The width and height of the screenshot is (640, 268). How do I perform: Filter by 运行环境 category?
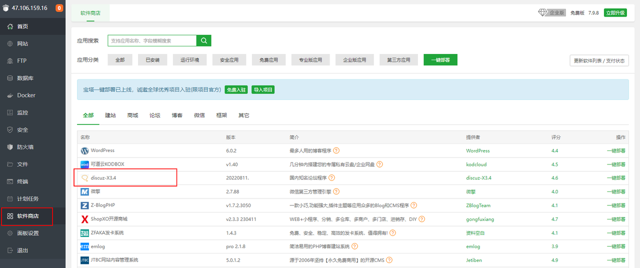click(x=189, y=60)
